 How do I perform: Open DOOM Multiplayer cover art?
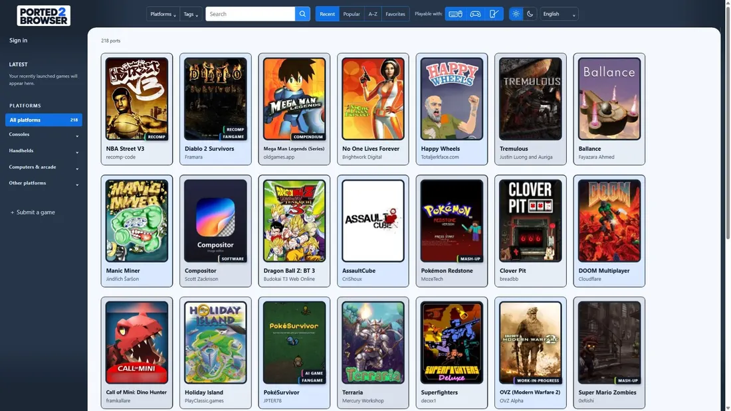tap(609, 221)
